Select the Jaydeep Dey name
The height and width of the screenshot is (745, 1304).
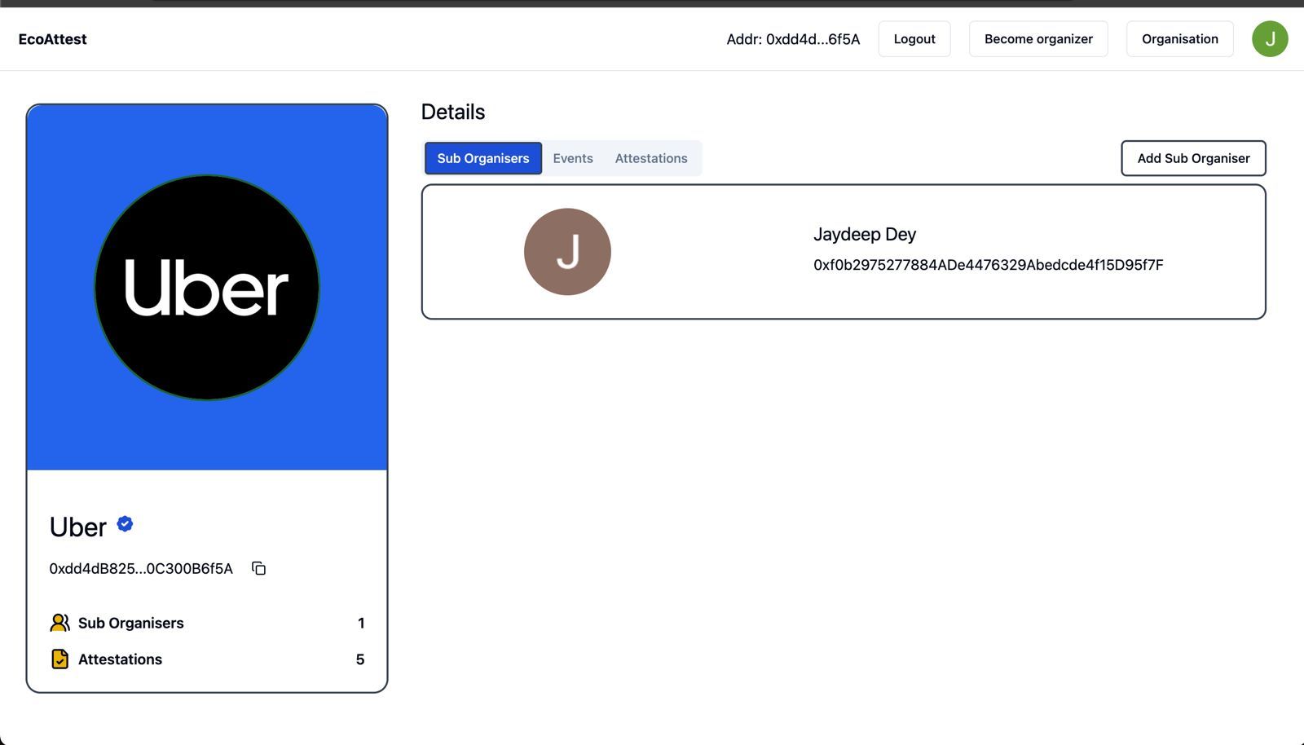(x=865, y=235)
